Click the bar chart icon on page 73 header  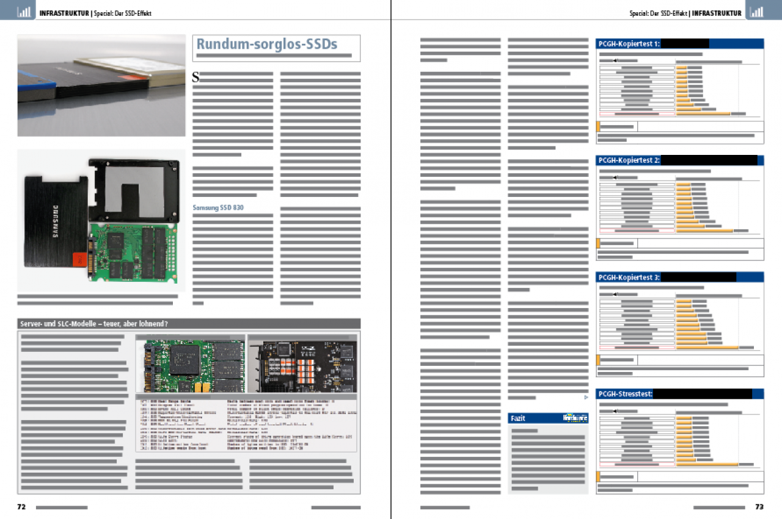coord(758,11)
